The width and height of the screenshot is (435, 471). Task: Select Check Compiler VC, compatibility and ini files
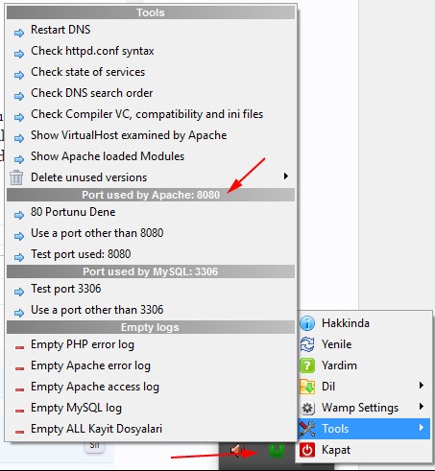pos(151,114)
